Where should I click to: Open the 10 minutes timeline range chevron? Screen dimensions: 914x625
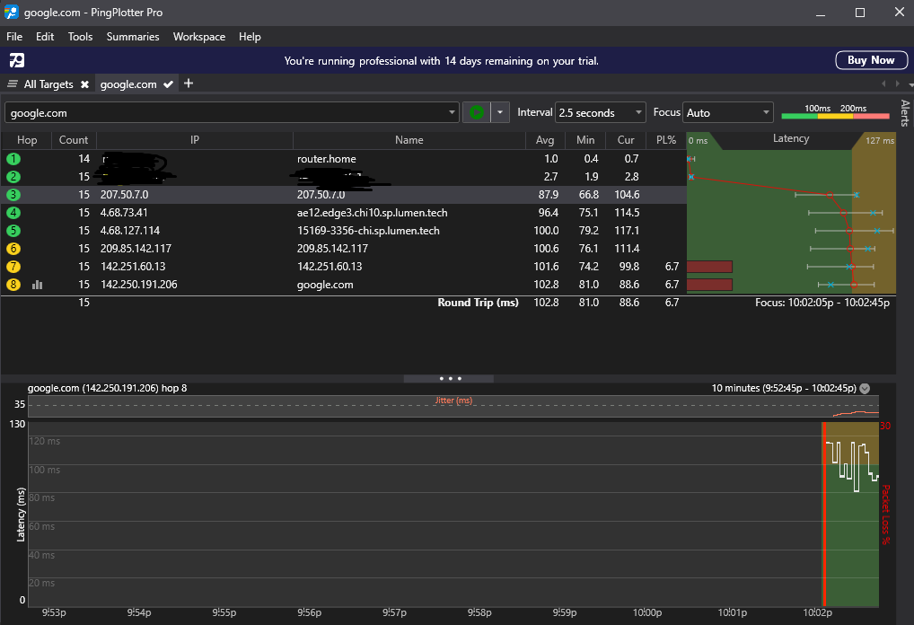point(865,389)
